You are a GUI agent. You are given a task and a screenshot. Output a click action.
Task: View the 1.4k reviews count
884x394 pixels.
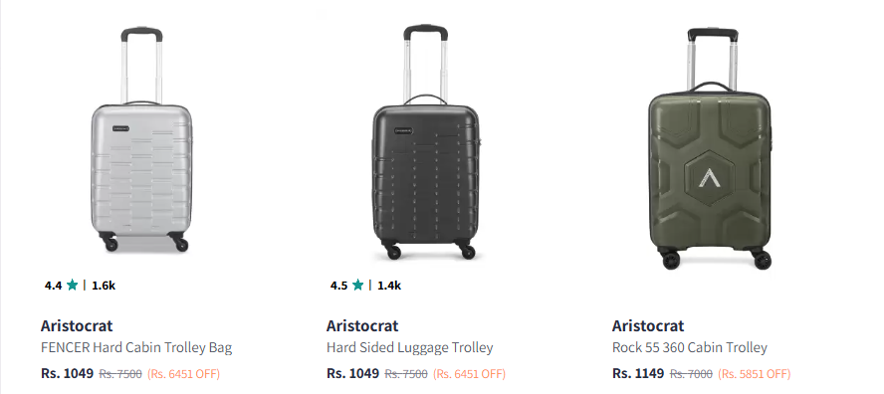389,286
